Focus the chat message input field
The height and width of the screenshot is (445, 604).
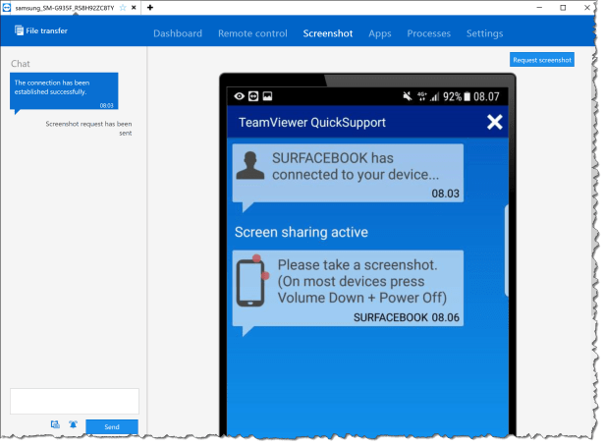pyautogui.click(x=75, y=401)
